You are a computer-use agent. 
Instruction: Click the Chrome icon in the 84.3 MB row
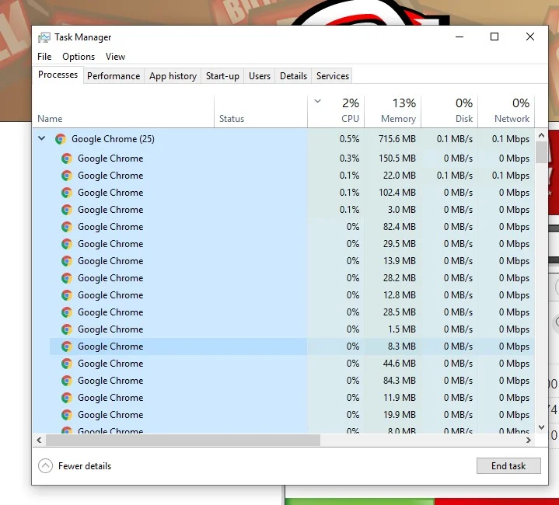click(x=67, y=381)
